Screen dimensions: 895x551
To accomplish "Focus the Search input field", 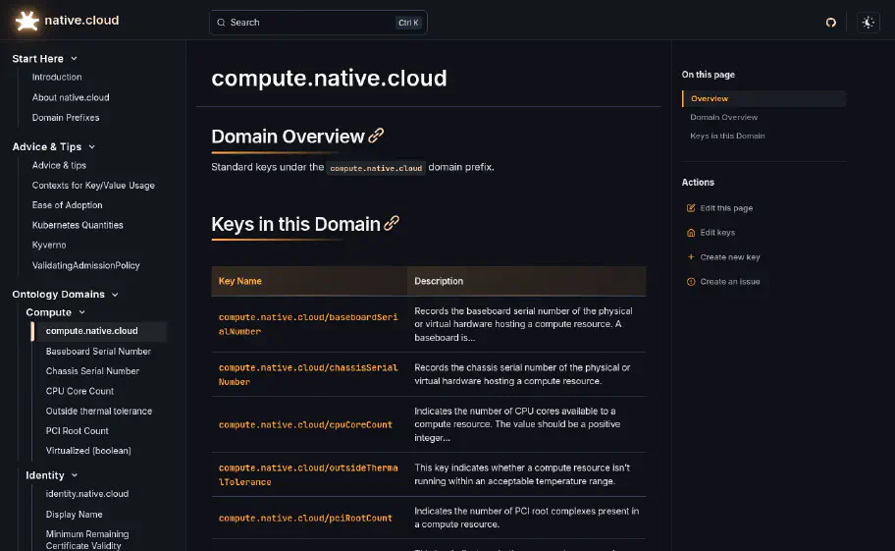I will pos(318,23).
